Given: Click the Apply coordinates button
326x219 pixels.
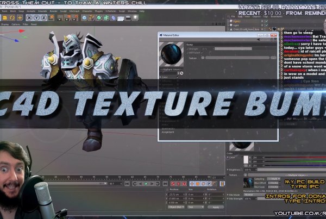Looking at the screenshot, I should coord(216,207).
